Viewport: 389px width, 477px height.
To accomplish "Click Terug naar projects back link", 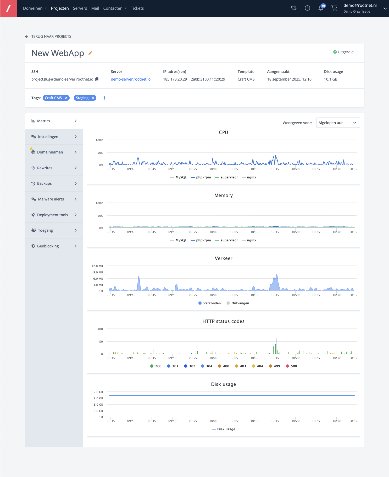I will pyautogui.click(x=48, y=36).
